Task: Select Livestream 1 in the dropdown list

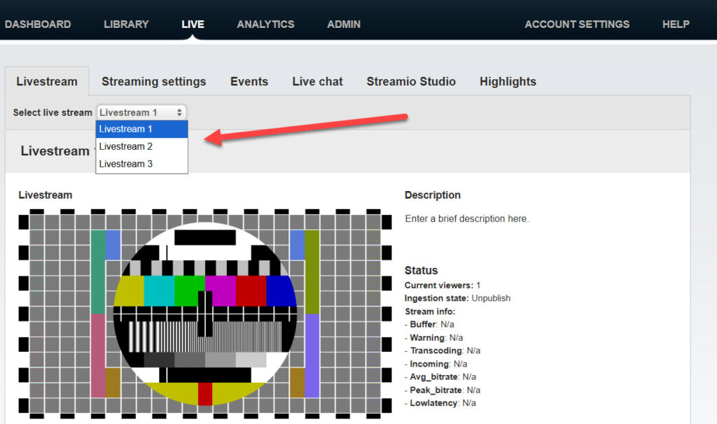Action: [126, 129]
